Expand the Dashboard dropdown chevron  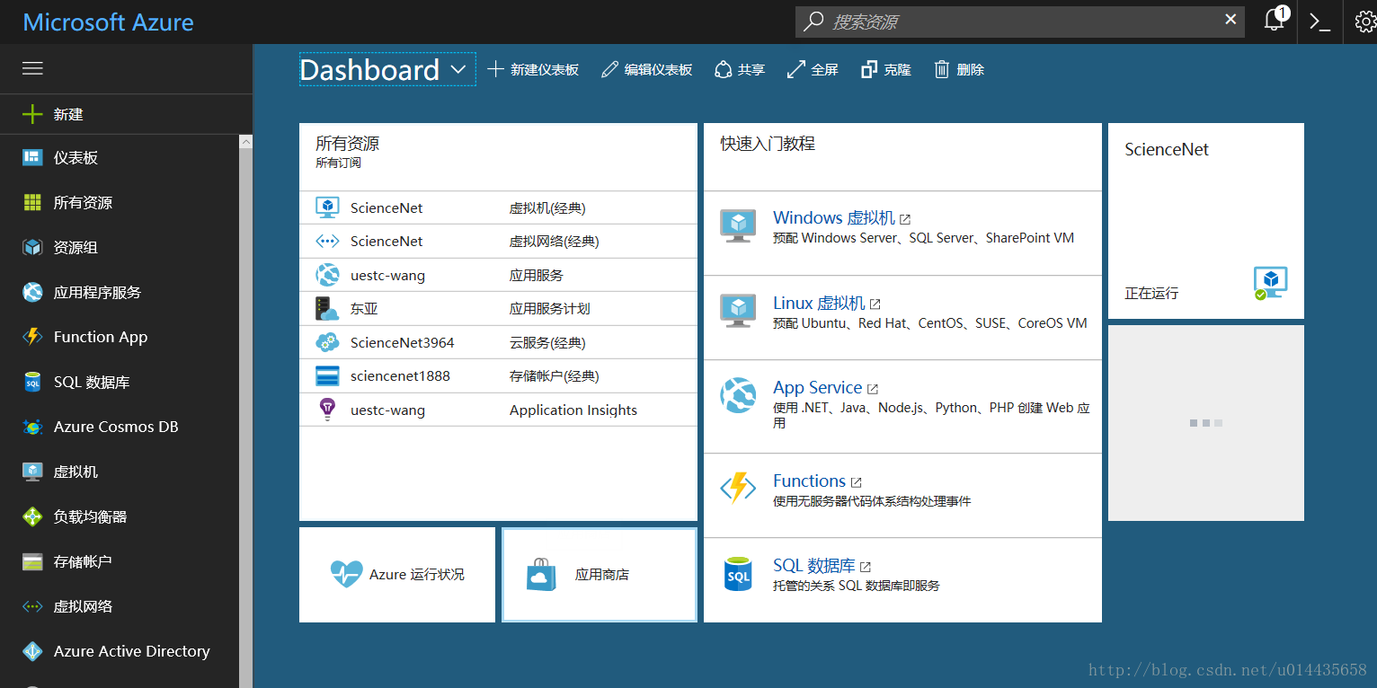point(458,70)
